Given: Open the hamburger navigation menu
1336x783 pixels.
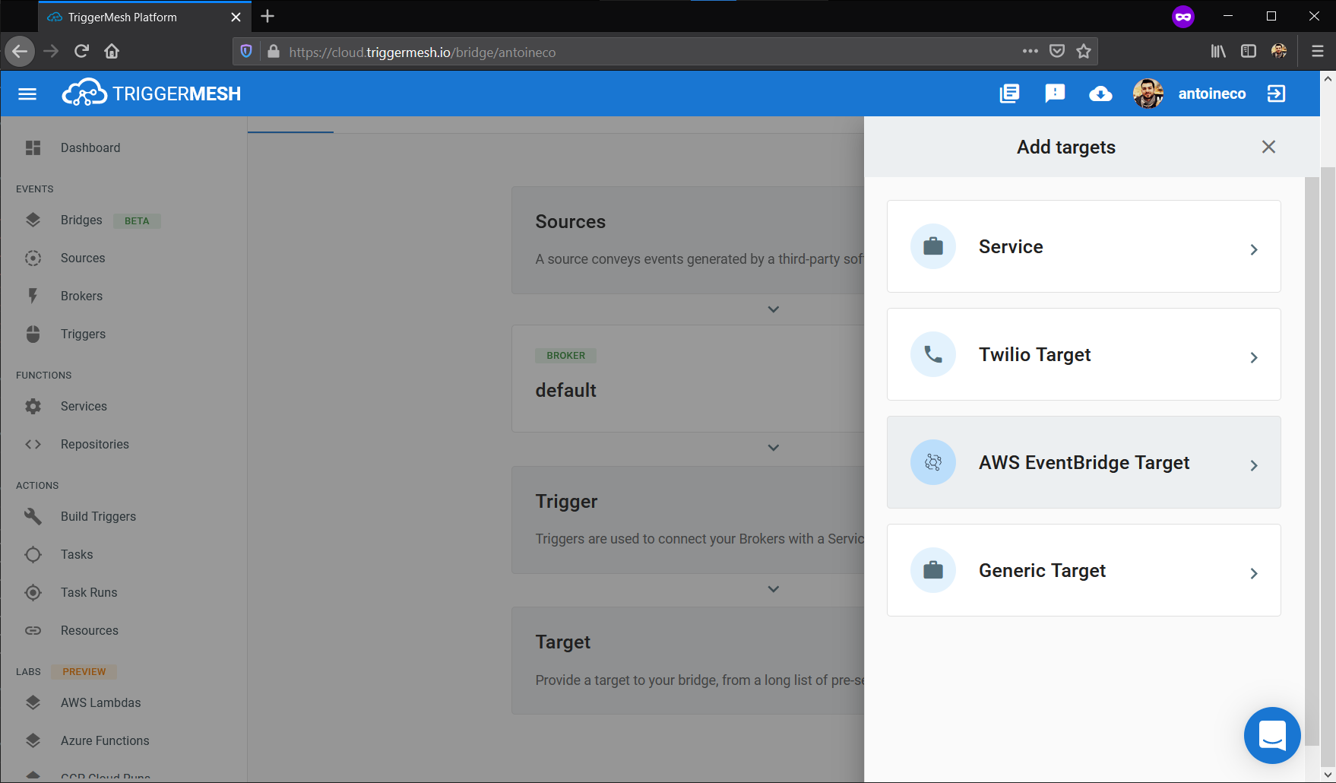Looking at the screenshot, I should pos(27,94).
